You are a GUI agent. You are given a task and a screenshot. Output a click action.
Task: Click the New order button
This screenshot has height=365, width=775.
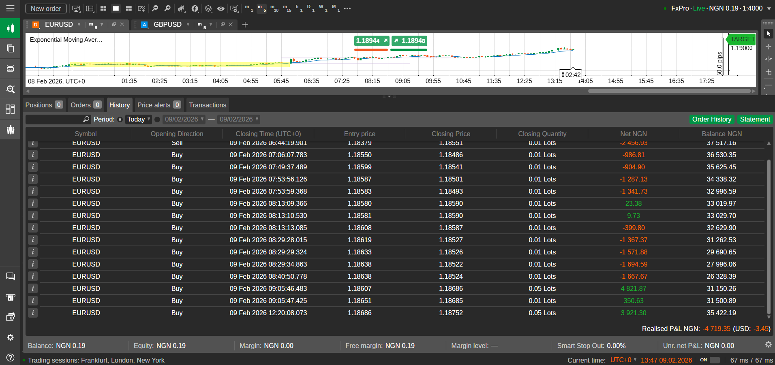(46, 9)
